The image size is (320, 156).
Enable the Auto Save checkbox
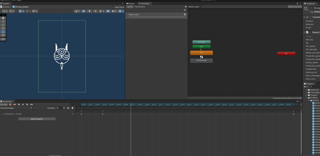[x=113, y=6]
